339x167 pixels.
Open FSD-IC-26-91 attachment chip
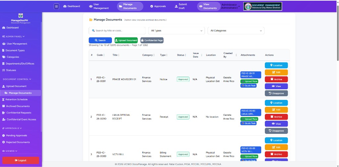click(x=251, y=75)
